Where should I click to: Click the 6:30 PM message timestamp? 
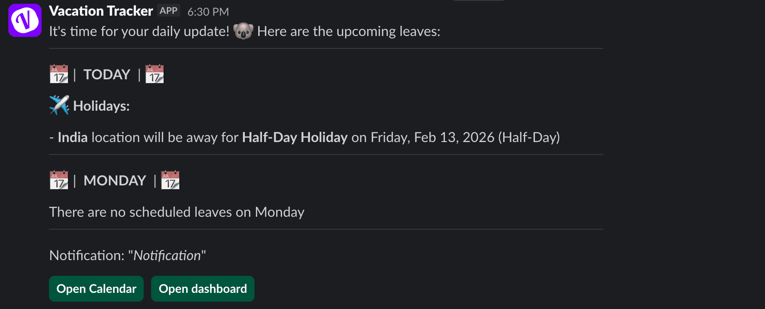tap(208, 12)
